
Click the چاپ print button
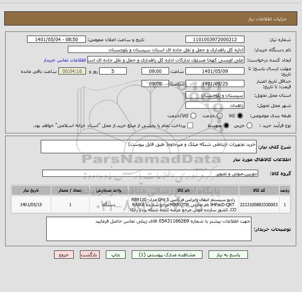coord(116,255)
